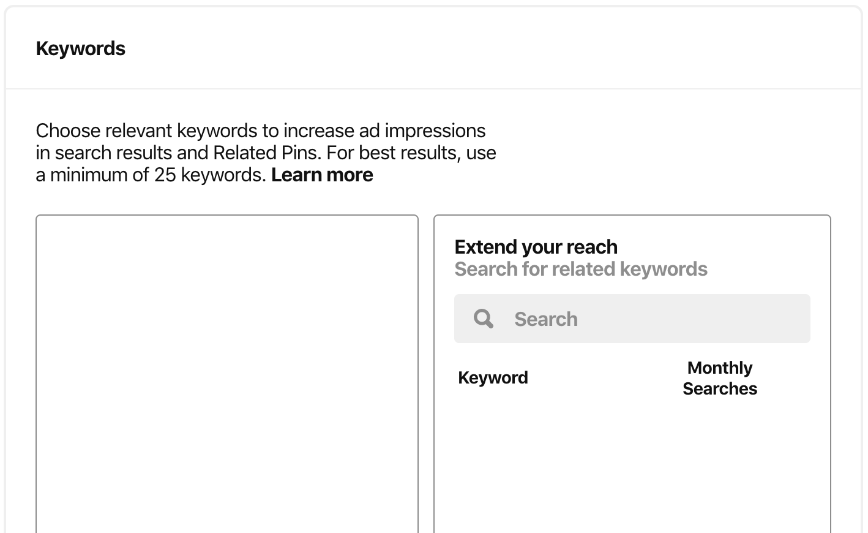
Task: Click the "Related Pins" phrase in the description
Action: 266,153
